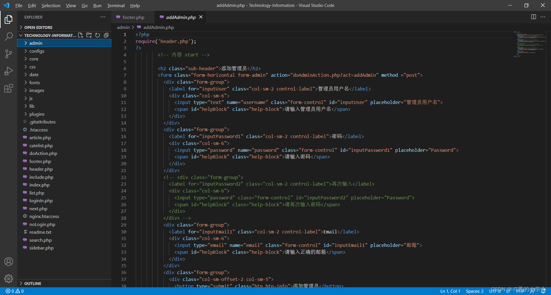This screenshot has height=295, width=551.
Task: Open search.php in explorer
Action: [x=64, y=240]
